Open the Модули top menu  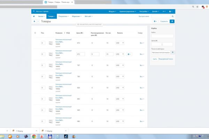point(112,11)
